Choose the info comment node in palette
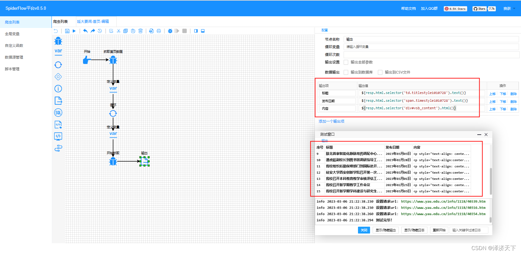521x254 pixels. click(58, 88)
